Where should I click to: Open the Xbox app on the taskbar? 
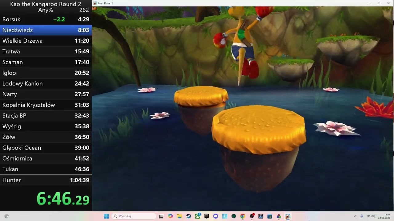pyautogui.click(x=198, y=216)
